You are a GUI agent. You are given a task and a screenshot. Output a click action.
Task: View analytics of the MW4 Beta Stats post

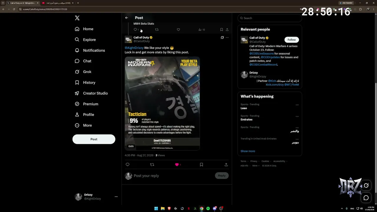[x=201, y=29]
